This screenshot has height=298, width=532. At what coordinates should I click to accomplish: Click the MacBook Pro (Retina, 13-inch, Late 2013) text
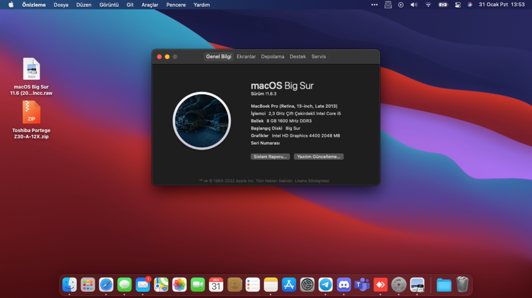pyautogui.click(x=294, y=106)
